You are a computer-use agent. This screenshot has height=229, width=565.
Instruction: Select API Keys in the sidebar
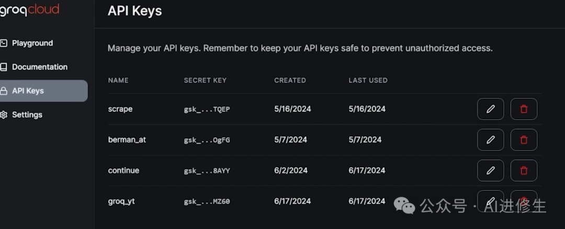pos(28,90)
